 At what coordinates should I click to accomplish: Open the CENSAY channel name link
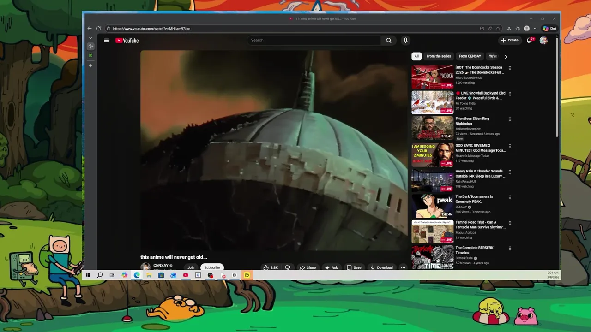coord(161,266)
